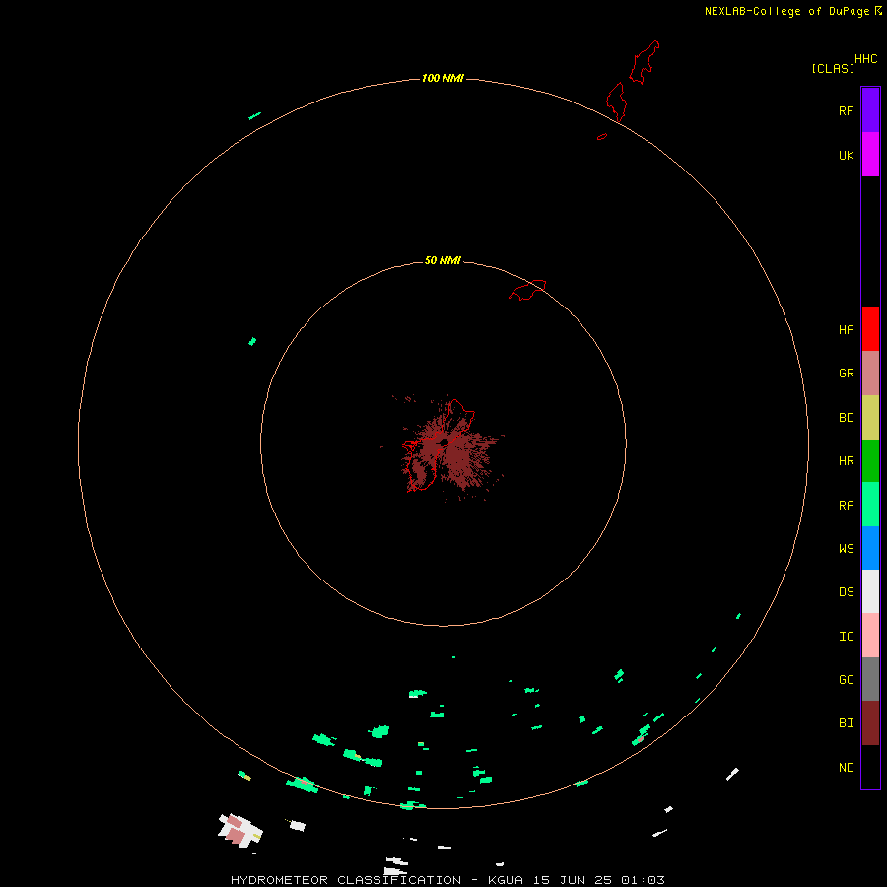Click the BI brown legend swatch
Screen dimensions: 887x887
[870, 723]
